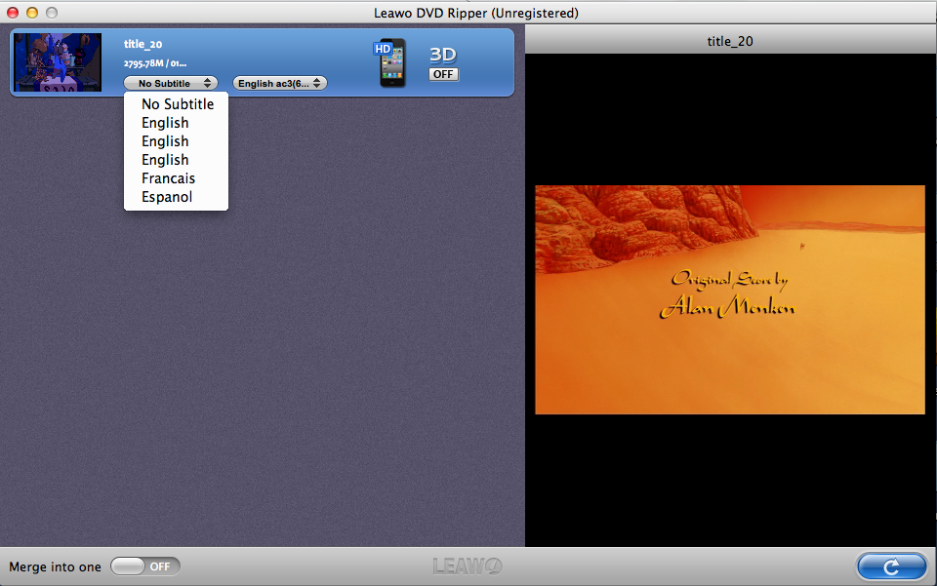The image size is (937, 586).
Task: Select No Subtitle from the menu
Action: click(177, 103)
